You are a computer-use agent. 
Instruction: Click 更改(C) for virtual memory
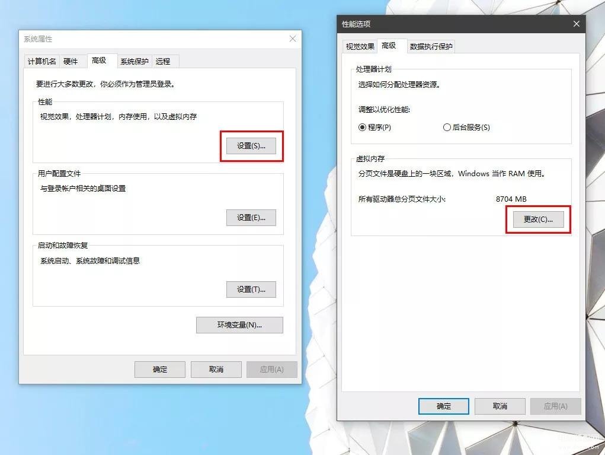pos(538,219)
